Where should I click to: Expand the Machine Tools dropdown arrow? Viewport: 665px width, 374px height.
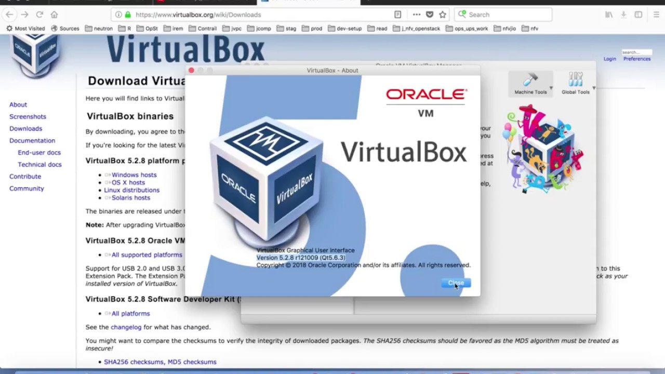[x=551, y=88]
